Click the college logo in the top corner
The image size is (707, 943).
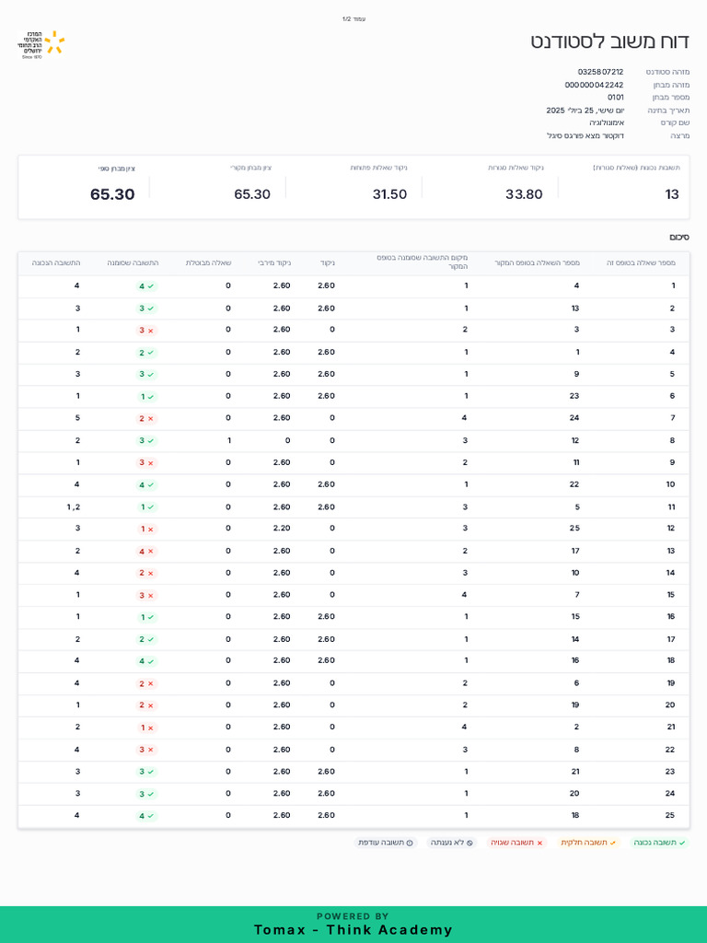click(x=41, y=44)
